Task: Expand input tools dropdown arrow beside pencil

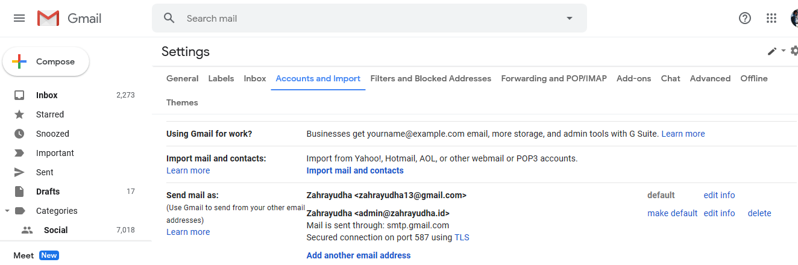Action: point(783,51)
